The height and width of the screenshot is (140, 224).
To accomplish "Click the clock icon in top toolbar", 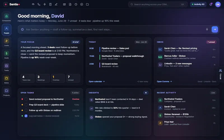I will tap(76, 4).
